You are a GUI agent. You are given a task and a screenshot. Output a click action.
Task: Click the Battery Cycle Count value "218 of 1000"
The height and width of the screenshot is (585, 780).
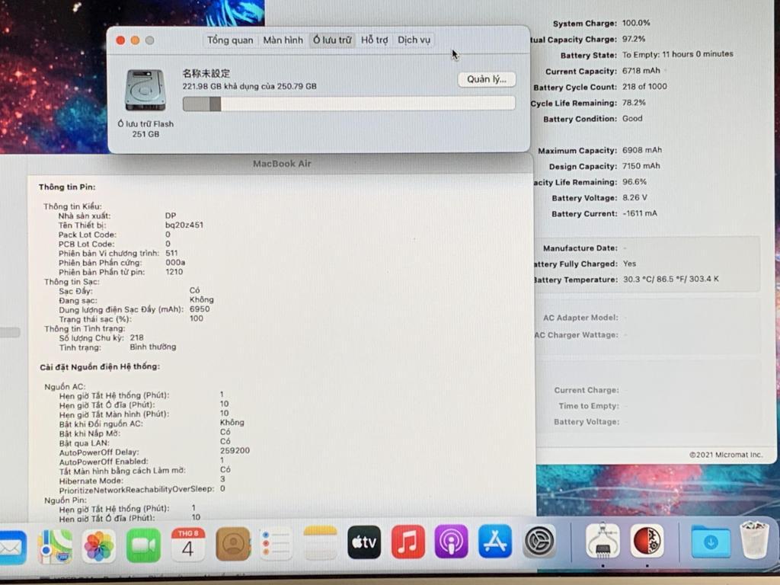(644, 87)
